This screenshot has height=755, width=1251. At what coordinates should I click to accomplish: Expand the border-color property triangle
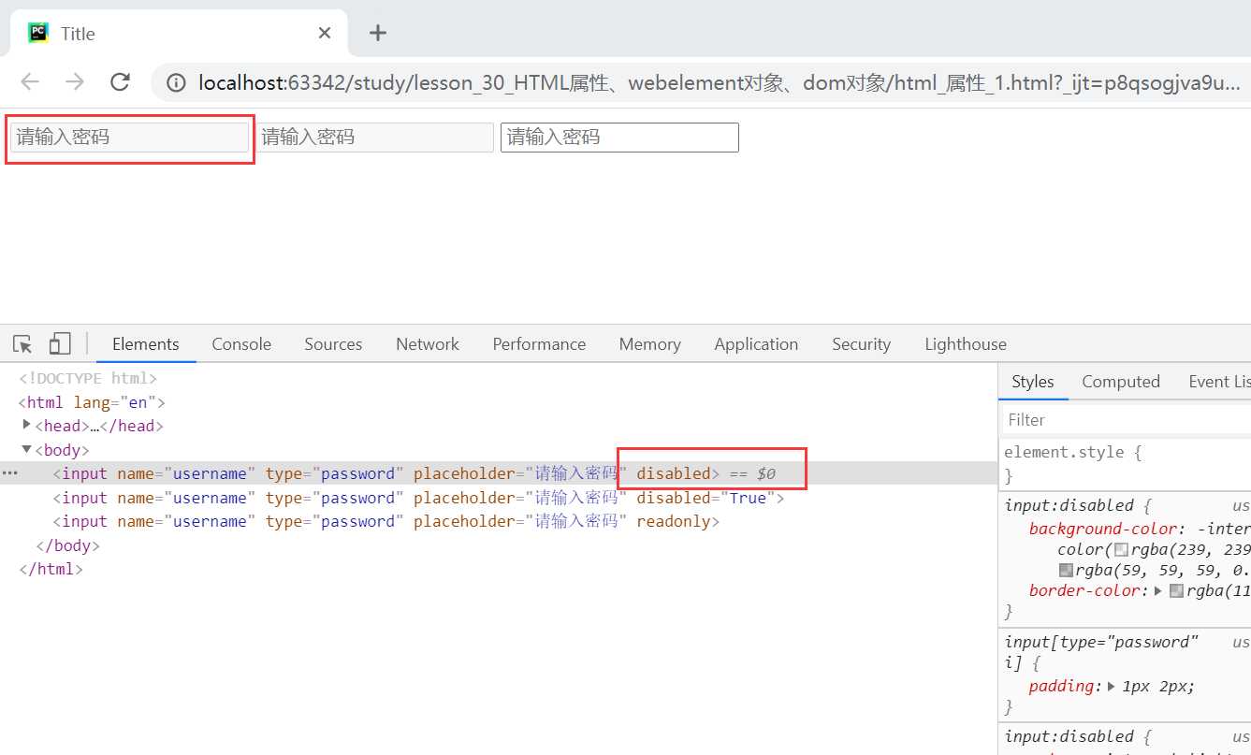click(1158, 591)
